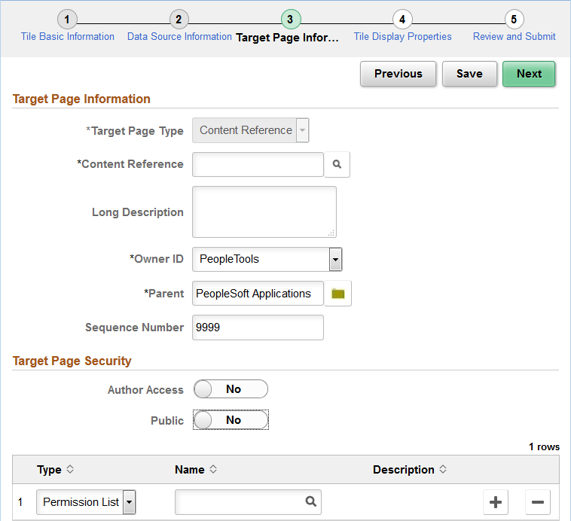Sort the Name column
This screenshot has height=521, width=571.
(213, 469)
